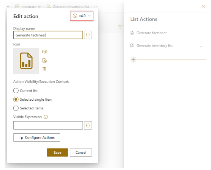
Task: Choose an image for the action icon
Action: point(44,51)
